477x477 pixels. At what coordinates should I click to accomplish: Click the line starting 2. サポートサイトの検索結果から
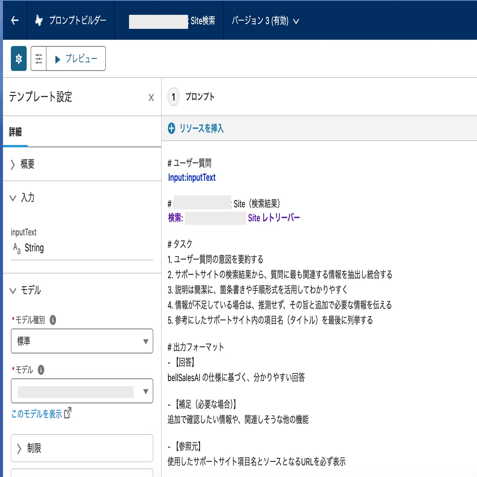[x=280, y=275]
